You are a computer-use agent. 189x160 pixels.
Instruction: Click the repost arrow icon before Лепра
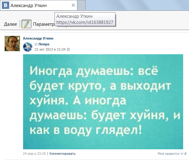tap(36, 44)
